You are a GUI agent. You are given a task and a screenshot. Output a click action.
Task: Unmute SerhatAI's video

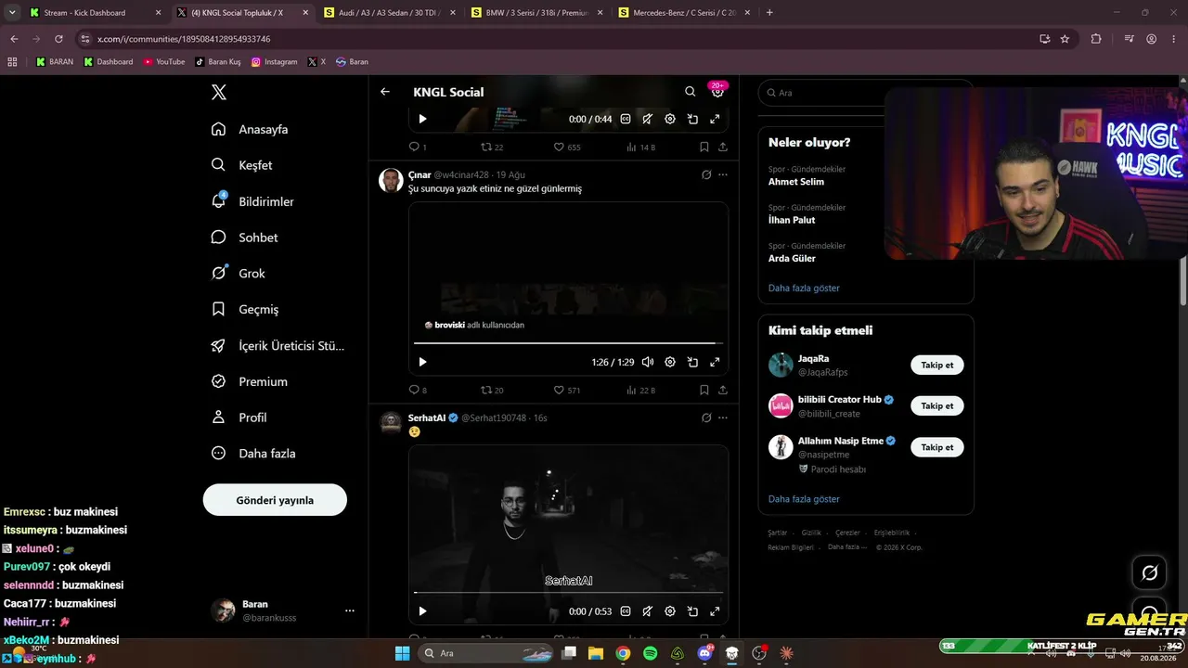click(x=647, y=611)
